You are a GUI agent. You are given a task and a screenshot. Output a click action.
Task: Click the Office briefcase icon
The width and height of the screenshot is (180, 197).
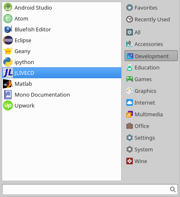[130, 126]
